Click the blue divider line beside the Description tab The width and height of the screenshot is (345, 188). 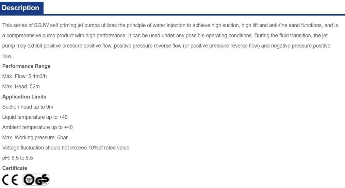pyautogui.click(x=194, y=15)
